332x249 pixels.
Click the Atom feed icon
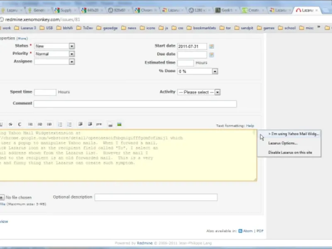[x=241, y=231]
